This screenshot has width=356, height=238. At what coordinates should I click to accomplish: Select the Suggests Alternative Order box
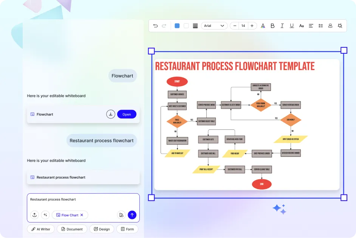point(261,87)
